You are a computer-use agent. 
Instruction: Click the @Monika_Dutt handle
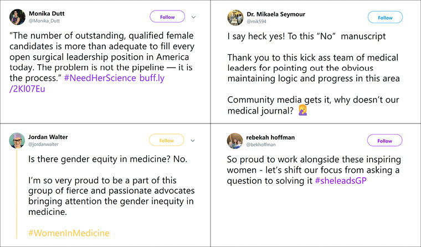pyautogui.click(x=44, y=21)
